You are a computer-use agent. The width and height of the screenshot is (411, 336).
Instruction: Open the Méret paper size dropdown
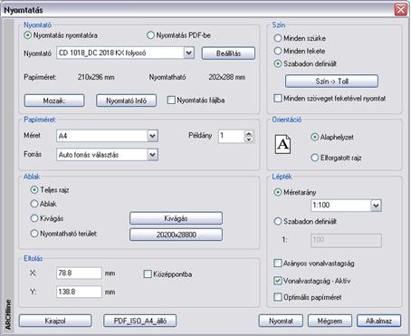tap(152, 136)
